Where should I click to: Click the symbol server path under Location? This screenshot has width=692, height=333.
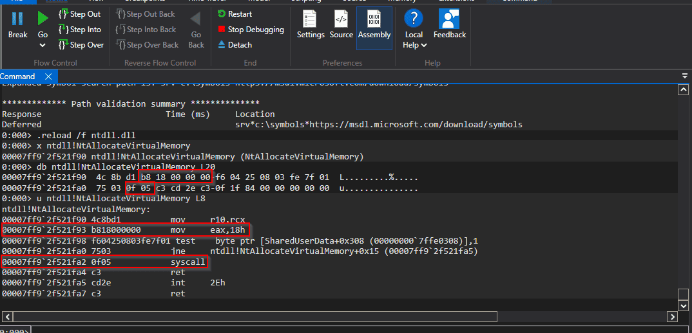379,125
